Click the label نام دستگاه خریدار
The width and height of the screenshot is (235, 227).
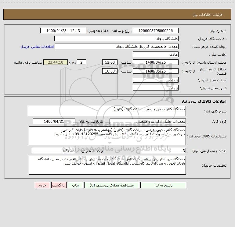pyautogui.click(x=212, y=39)
